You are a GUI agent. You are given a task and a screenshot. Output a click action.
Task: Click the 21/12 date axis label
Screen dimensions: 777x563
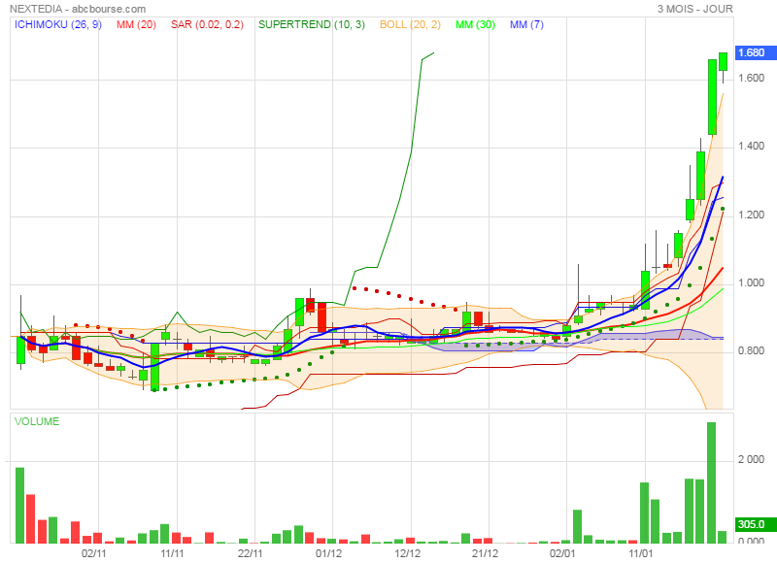click(485, 553)
